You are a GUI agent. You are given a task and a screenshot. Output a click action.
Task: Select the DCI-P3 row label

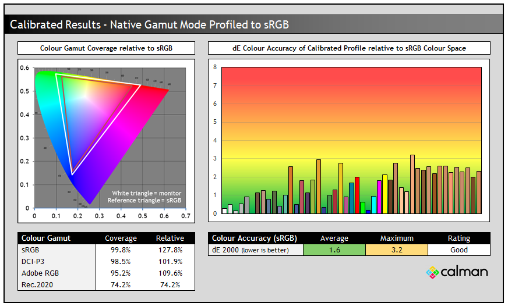coord(33,261)
